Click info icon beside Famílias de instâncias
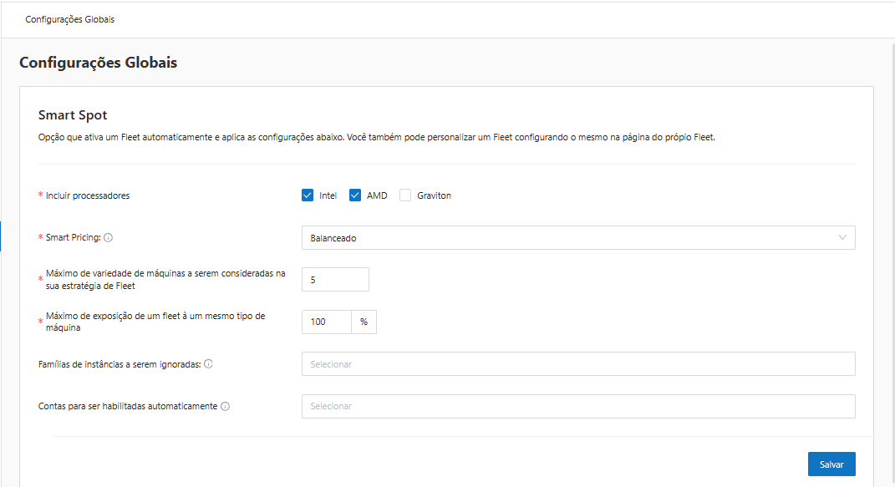 [x=208, y=364]
